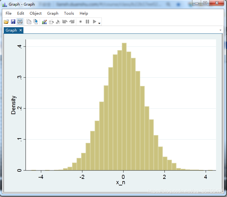227x197 pixels.
Task: Expand the play recording dropdown arrow
Action: pyautogui.click(x=99, y=23)
